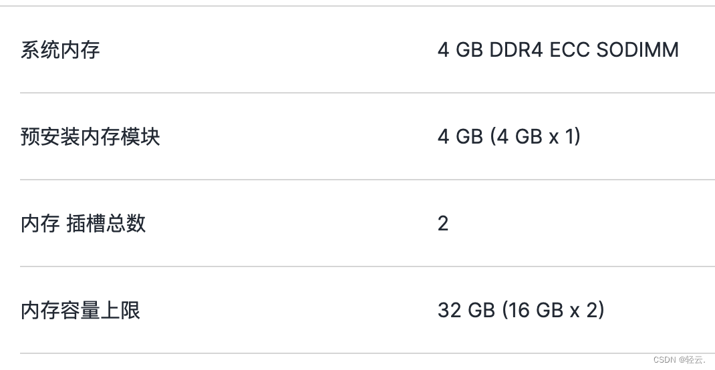Viewport: 715px width, 370px height.
Task: Select the slot count value 2
Action: click(x=443, y=224)
